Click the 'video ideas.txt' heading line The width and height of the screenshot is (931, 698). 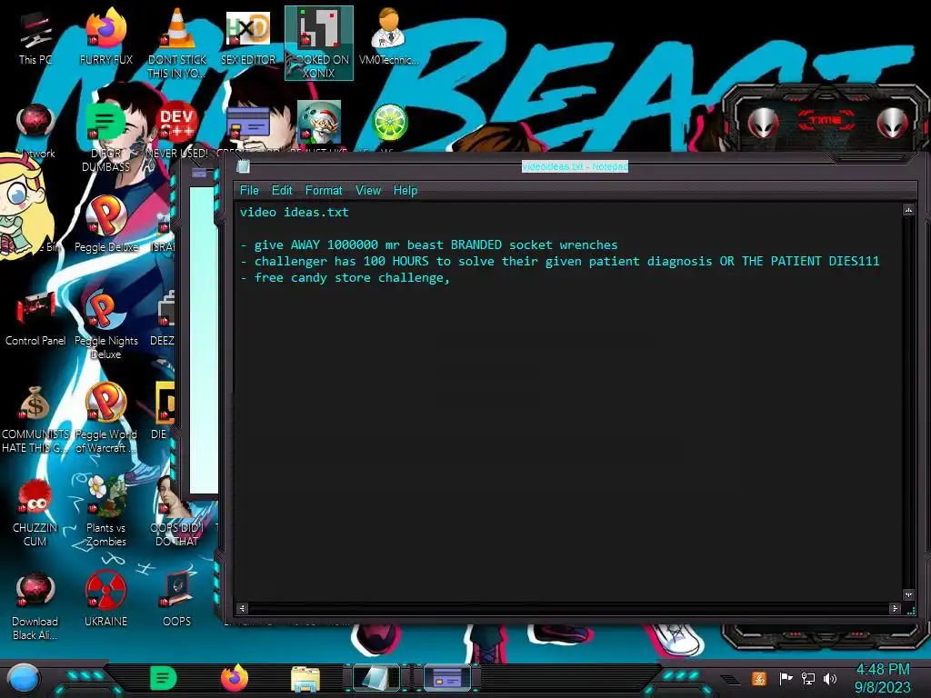coord(295,212)
